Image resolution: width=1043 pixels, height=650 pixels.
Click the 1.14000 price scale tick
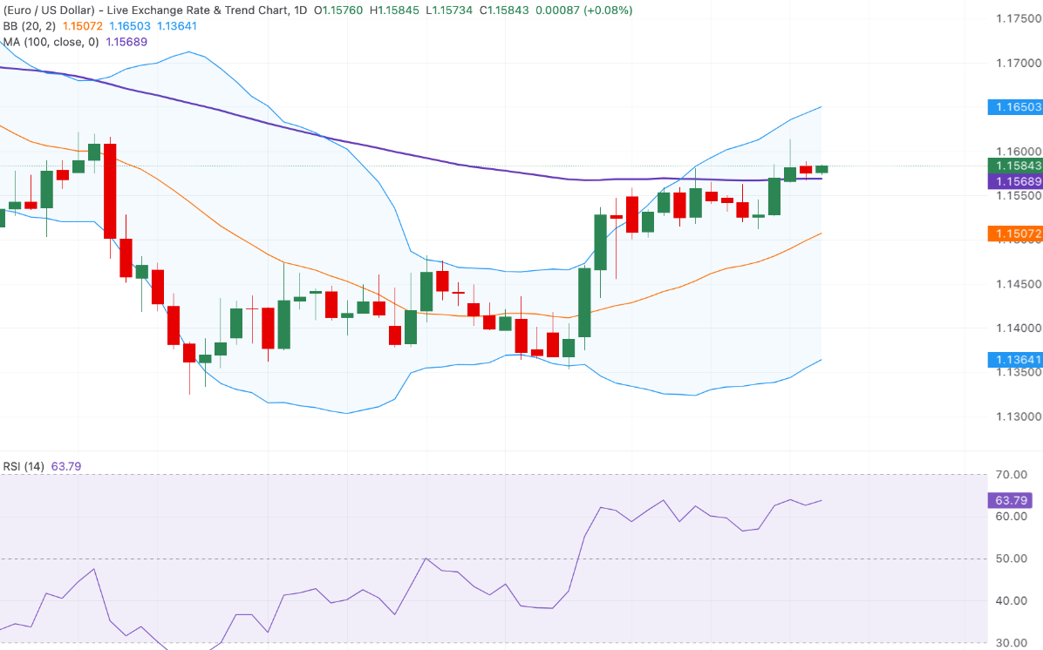point(1019,328)
